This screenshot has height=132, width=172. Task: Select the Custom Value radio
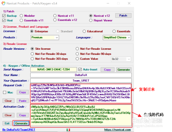[x=77, y=59]
